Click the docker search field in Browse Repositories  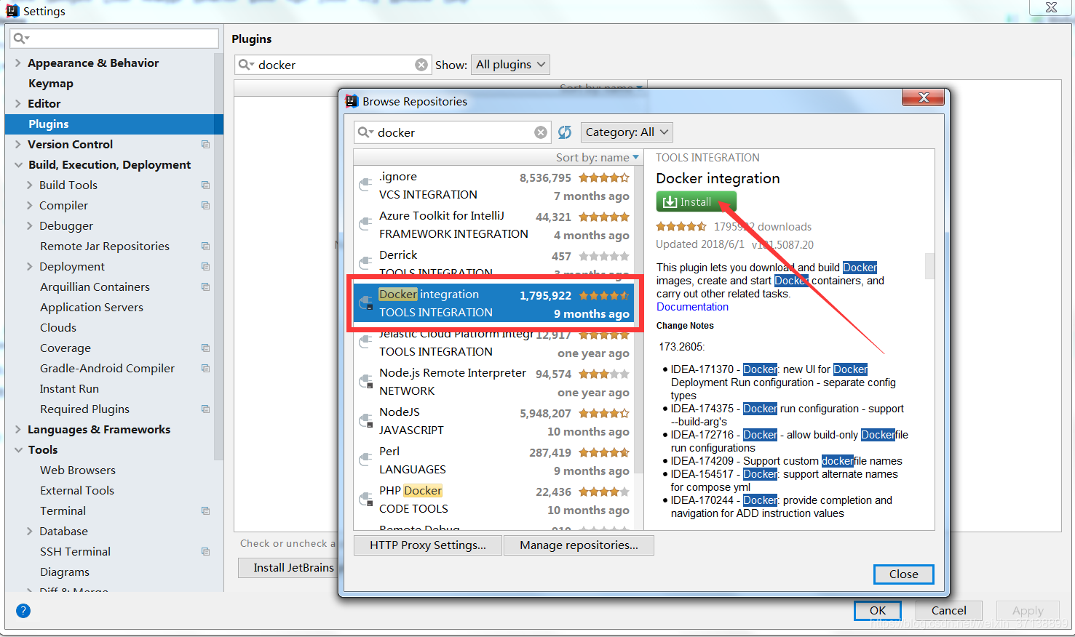453,132
